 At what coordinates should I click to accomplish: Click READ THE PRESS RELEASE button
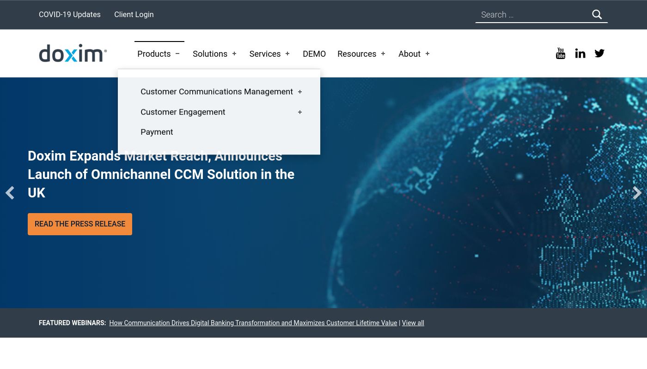pos(80,224)
